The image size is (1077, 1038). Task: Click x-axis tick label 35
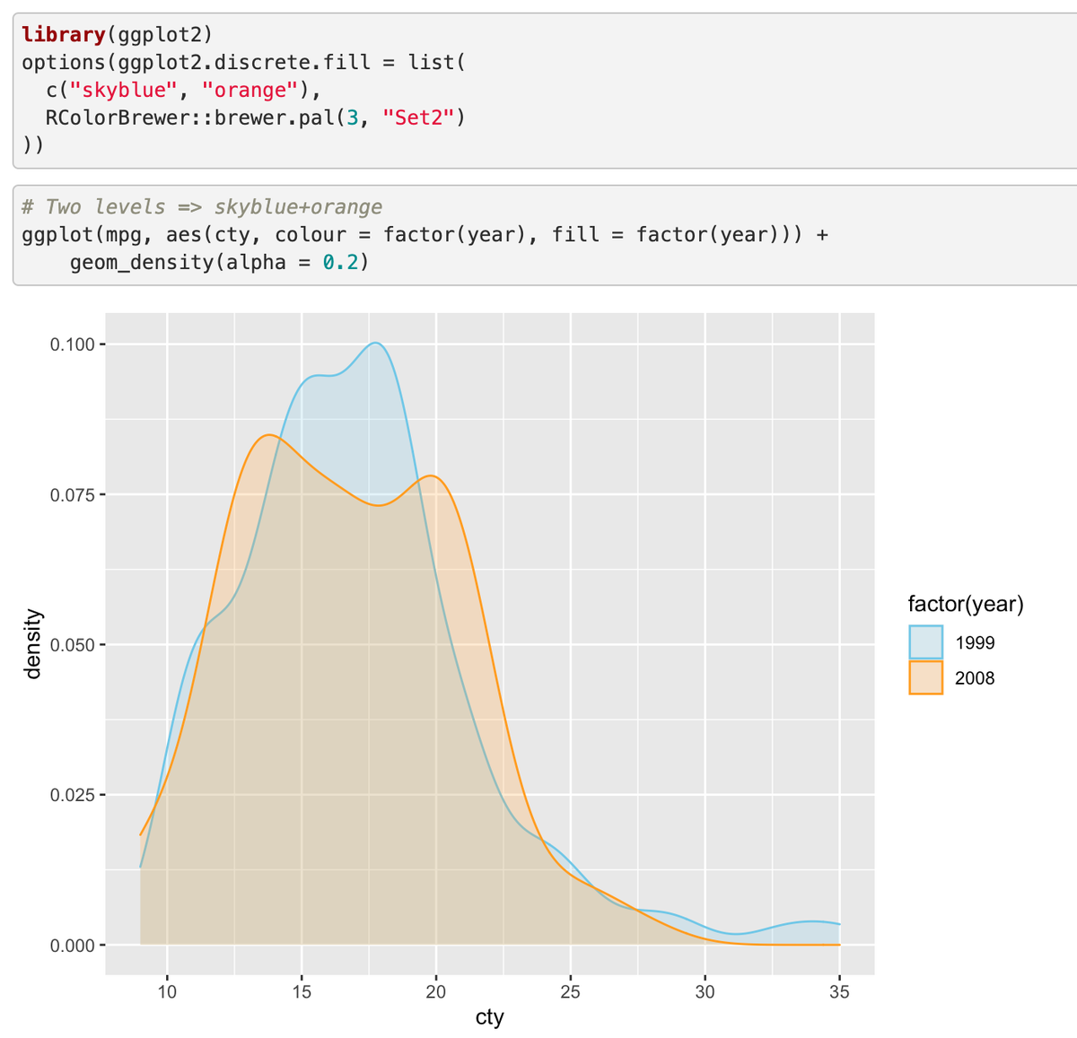pos(839,991)
